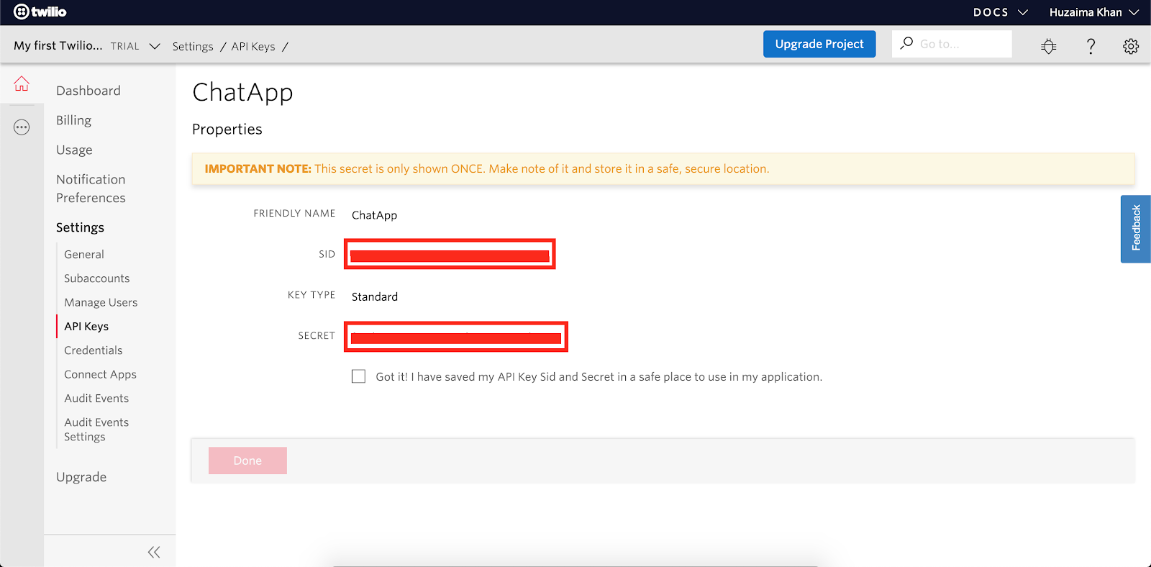Click the redacted SECRET value
Screen dimensions: 1151x567
click(456, 337)
